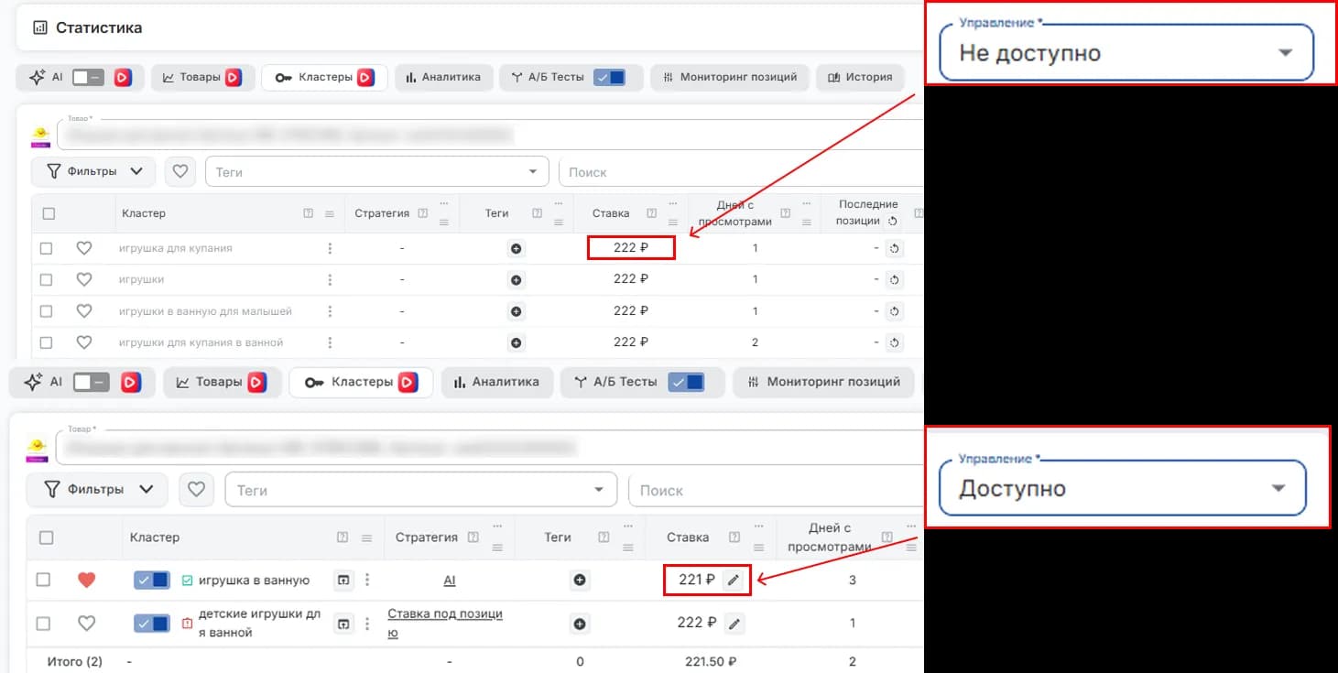Screen dimensions: 1338x673
Task: Switch to upper Мониторинг позиций tab
Action: pos(731,78)
